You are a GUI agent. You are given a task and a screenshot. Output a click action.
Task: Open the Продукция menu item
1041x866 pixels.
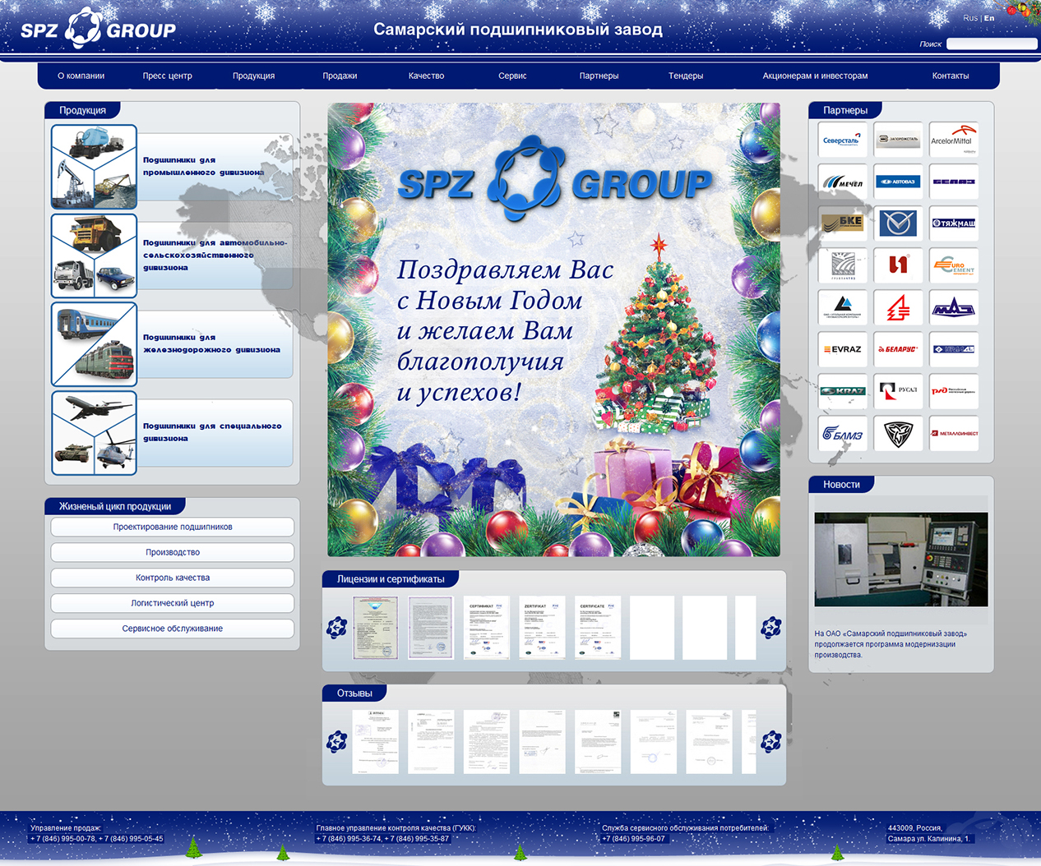coord(253,76)
